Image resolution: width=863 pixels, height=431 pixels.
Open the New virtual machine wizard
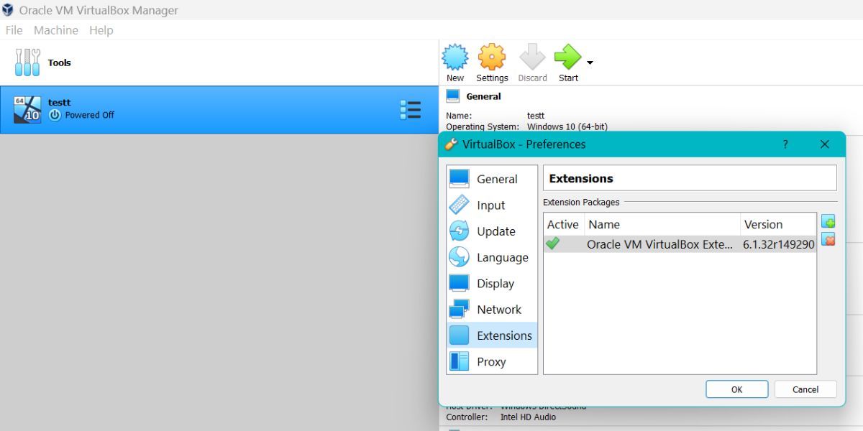pyautogui.click(x=455, y=62)
